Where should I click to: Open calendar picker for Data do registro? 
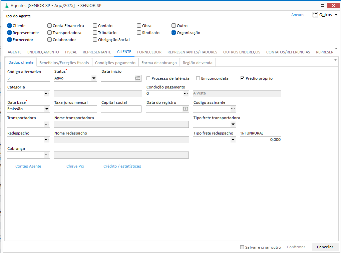(x=185, y=109)
